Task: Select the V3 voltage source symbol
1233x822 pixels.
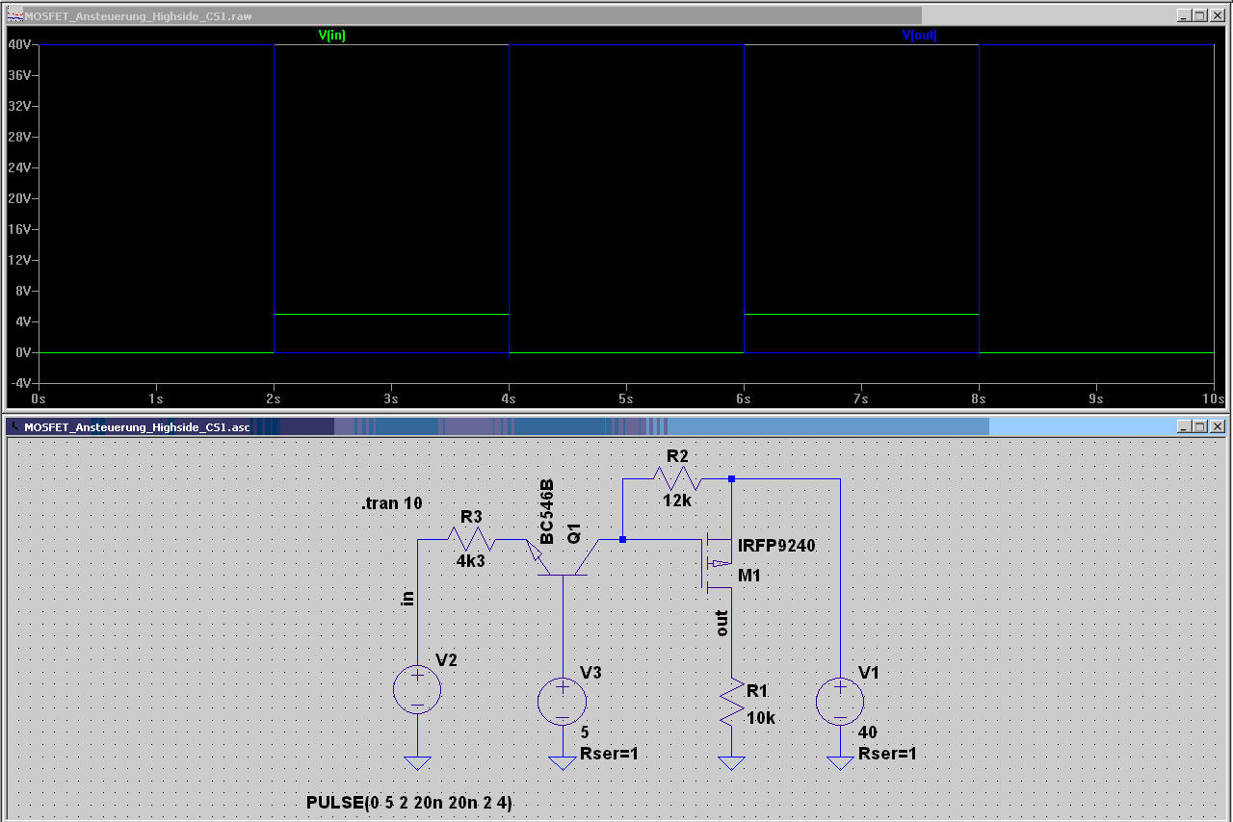Action: [x=563, y=701]
